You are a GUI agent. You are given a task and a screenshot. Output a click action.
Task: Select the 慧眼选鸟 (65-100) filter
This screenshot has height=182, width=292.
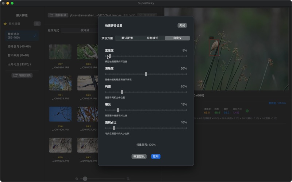pos(22,36)
